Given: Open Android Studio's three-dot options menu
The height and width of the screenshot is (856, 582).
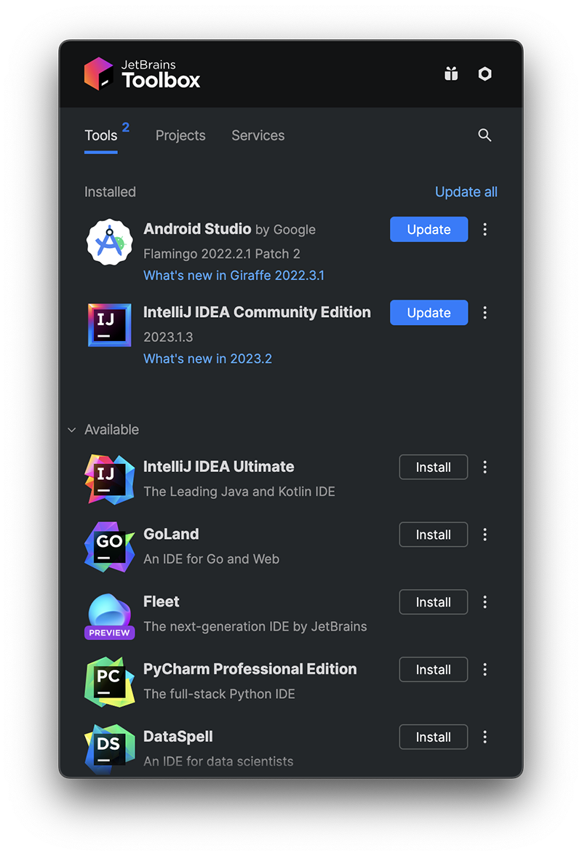Looking at the screenshot, I should pyautogui.click(x=485, y=230).
